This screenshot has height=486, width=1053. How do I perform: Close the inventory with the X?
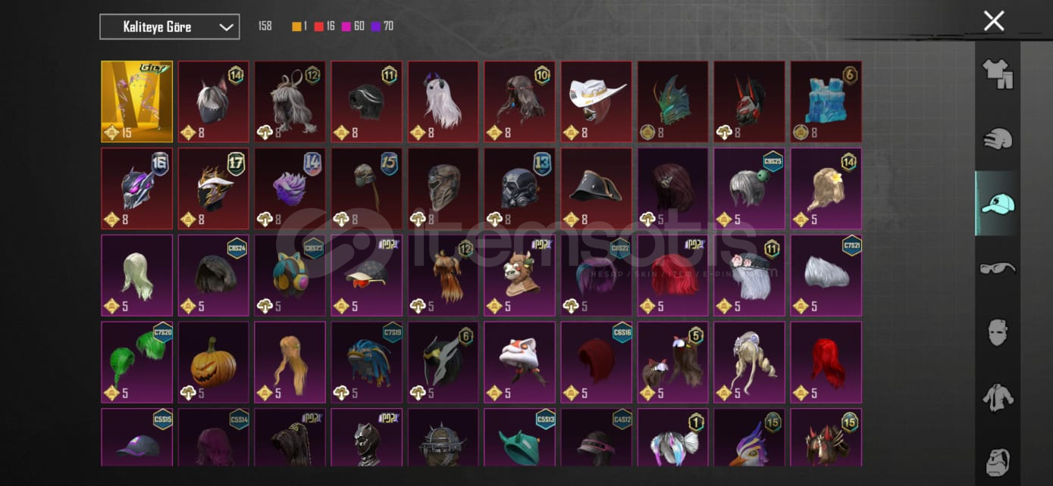pos(993,20)
